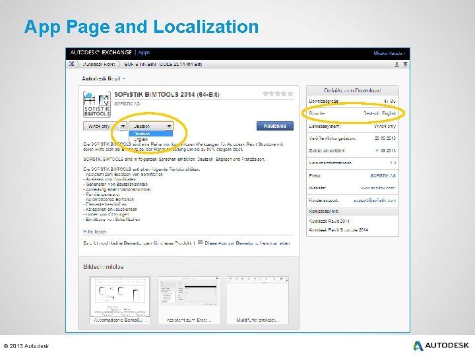Open the www.sofistik.com website link
The image size is (475, 356).
378,188
